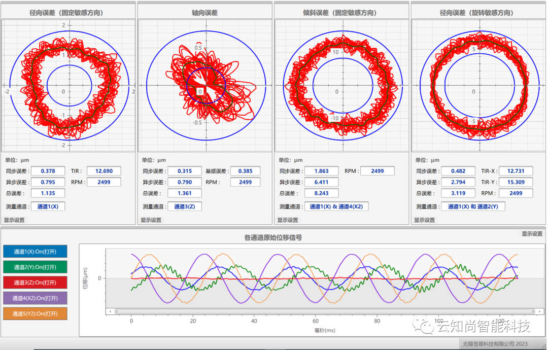Expand 显示设置 under the 倾斜误差 panel
This screenshot has height=350, width=548.
pos(288,220)
